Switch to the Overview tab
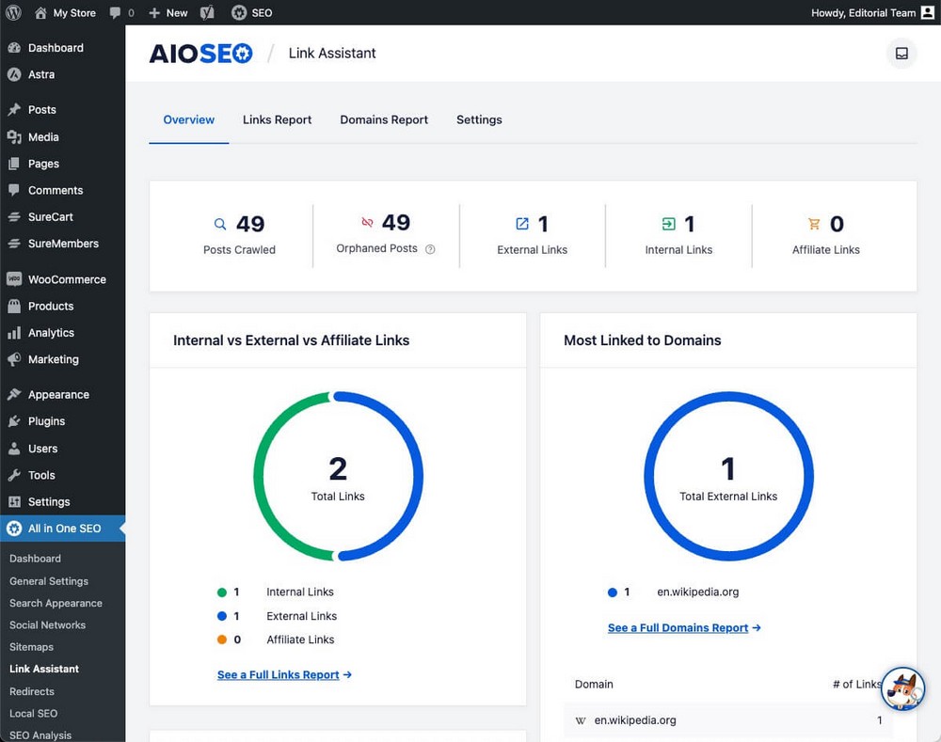The height and width of the screenshot is (742, 941). (x=188, y=120)
